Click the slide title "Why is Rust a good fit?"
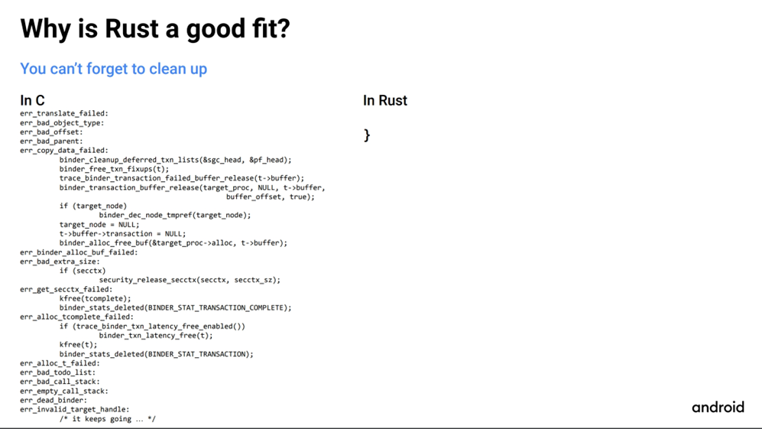The height and width of the screenshot is (429, 762). point(155,29)
